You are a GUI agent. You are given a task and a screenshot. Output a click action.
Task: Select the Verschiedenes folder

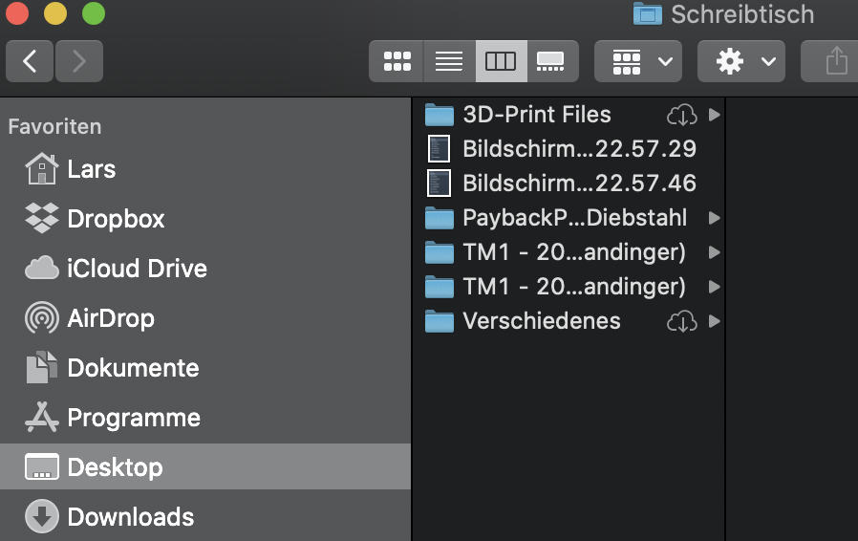(x=541, y=321)
